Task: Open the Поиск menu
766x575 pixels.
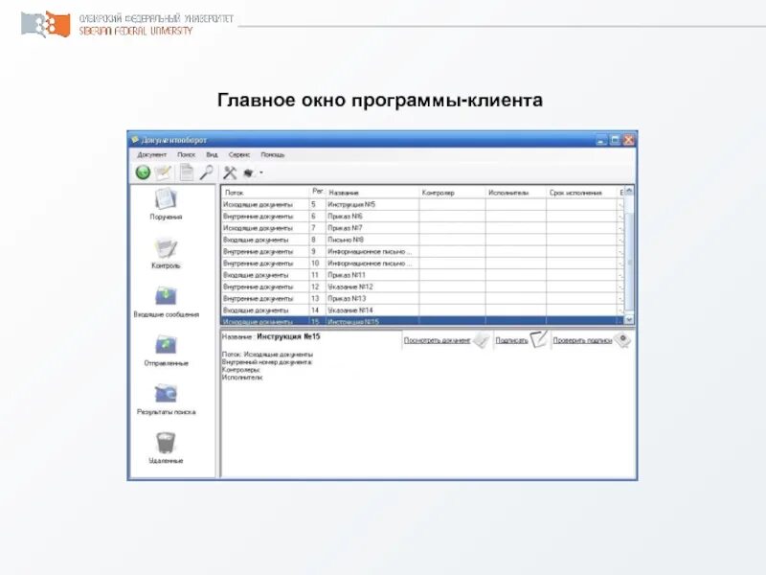Action: point(186,154)
